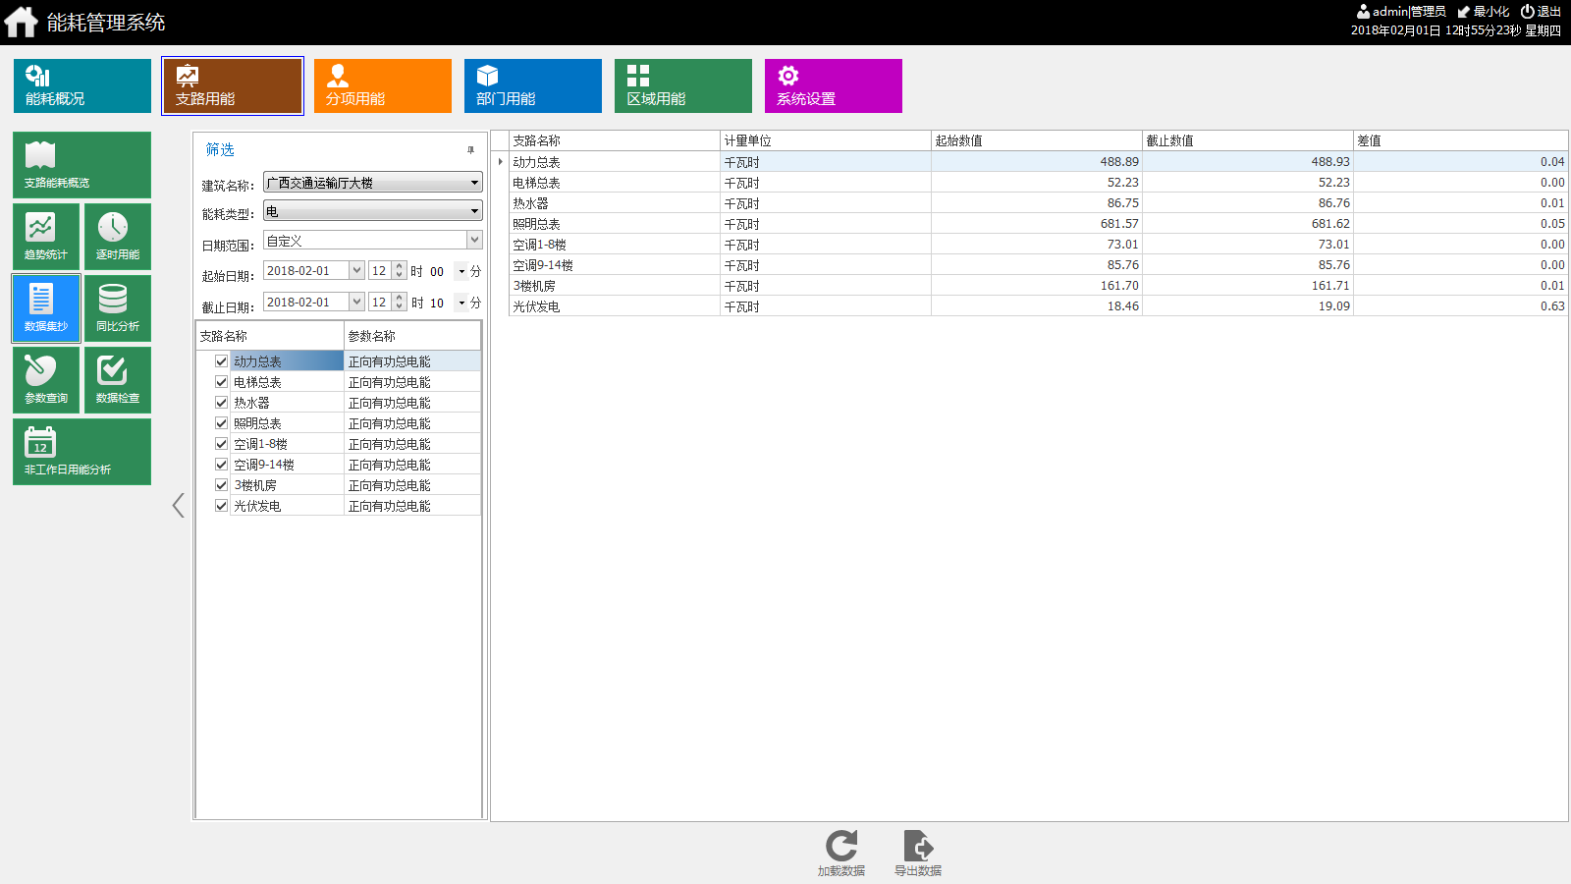Sort by 差值 column header
The image size is (1571, 884).
1460,140
